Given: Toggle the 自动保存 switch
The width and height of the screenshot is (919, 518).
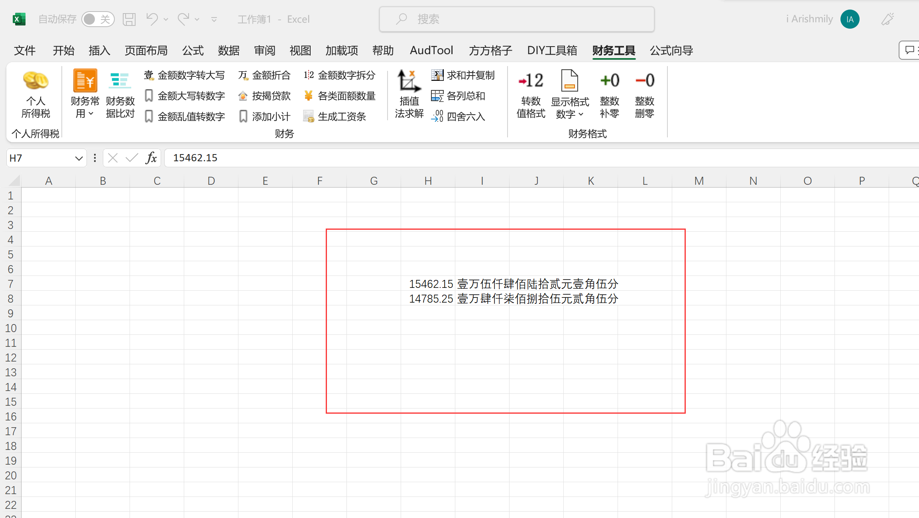Looking at the screenshot, I should point(98,19).
